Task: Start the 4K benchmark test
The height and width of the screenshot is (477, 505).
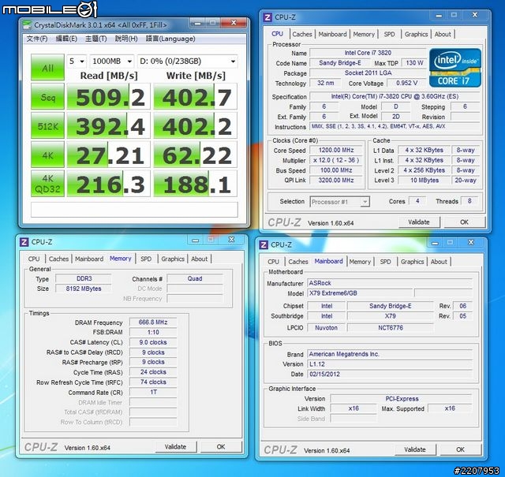Action: click(47, 155)
